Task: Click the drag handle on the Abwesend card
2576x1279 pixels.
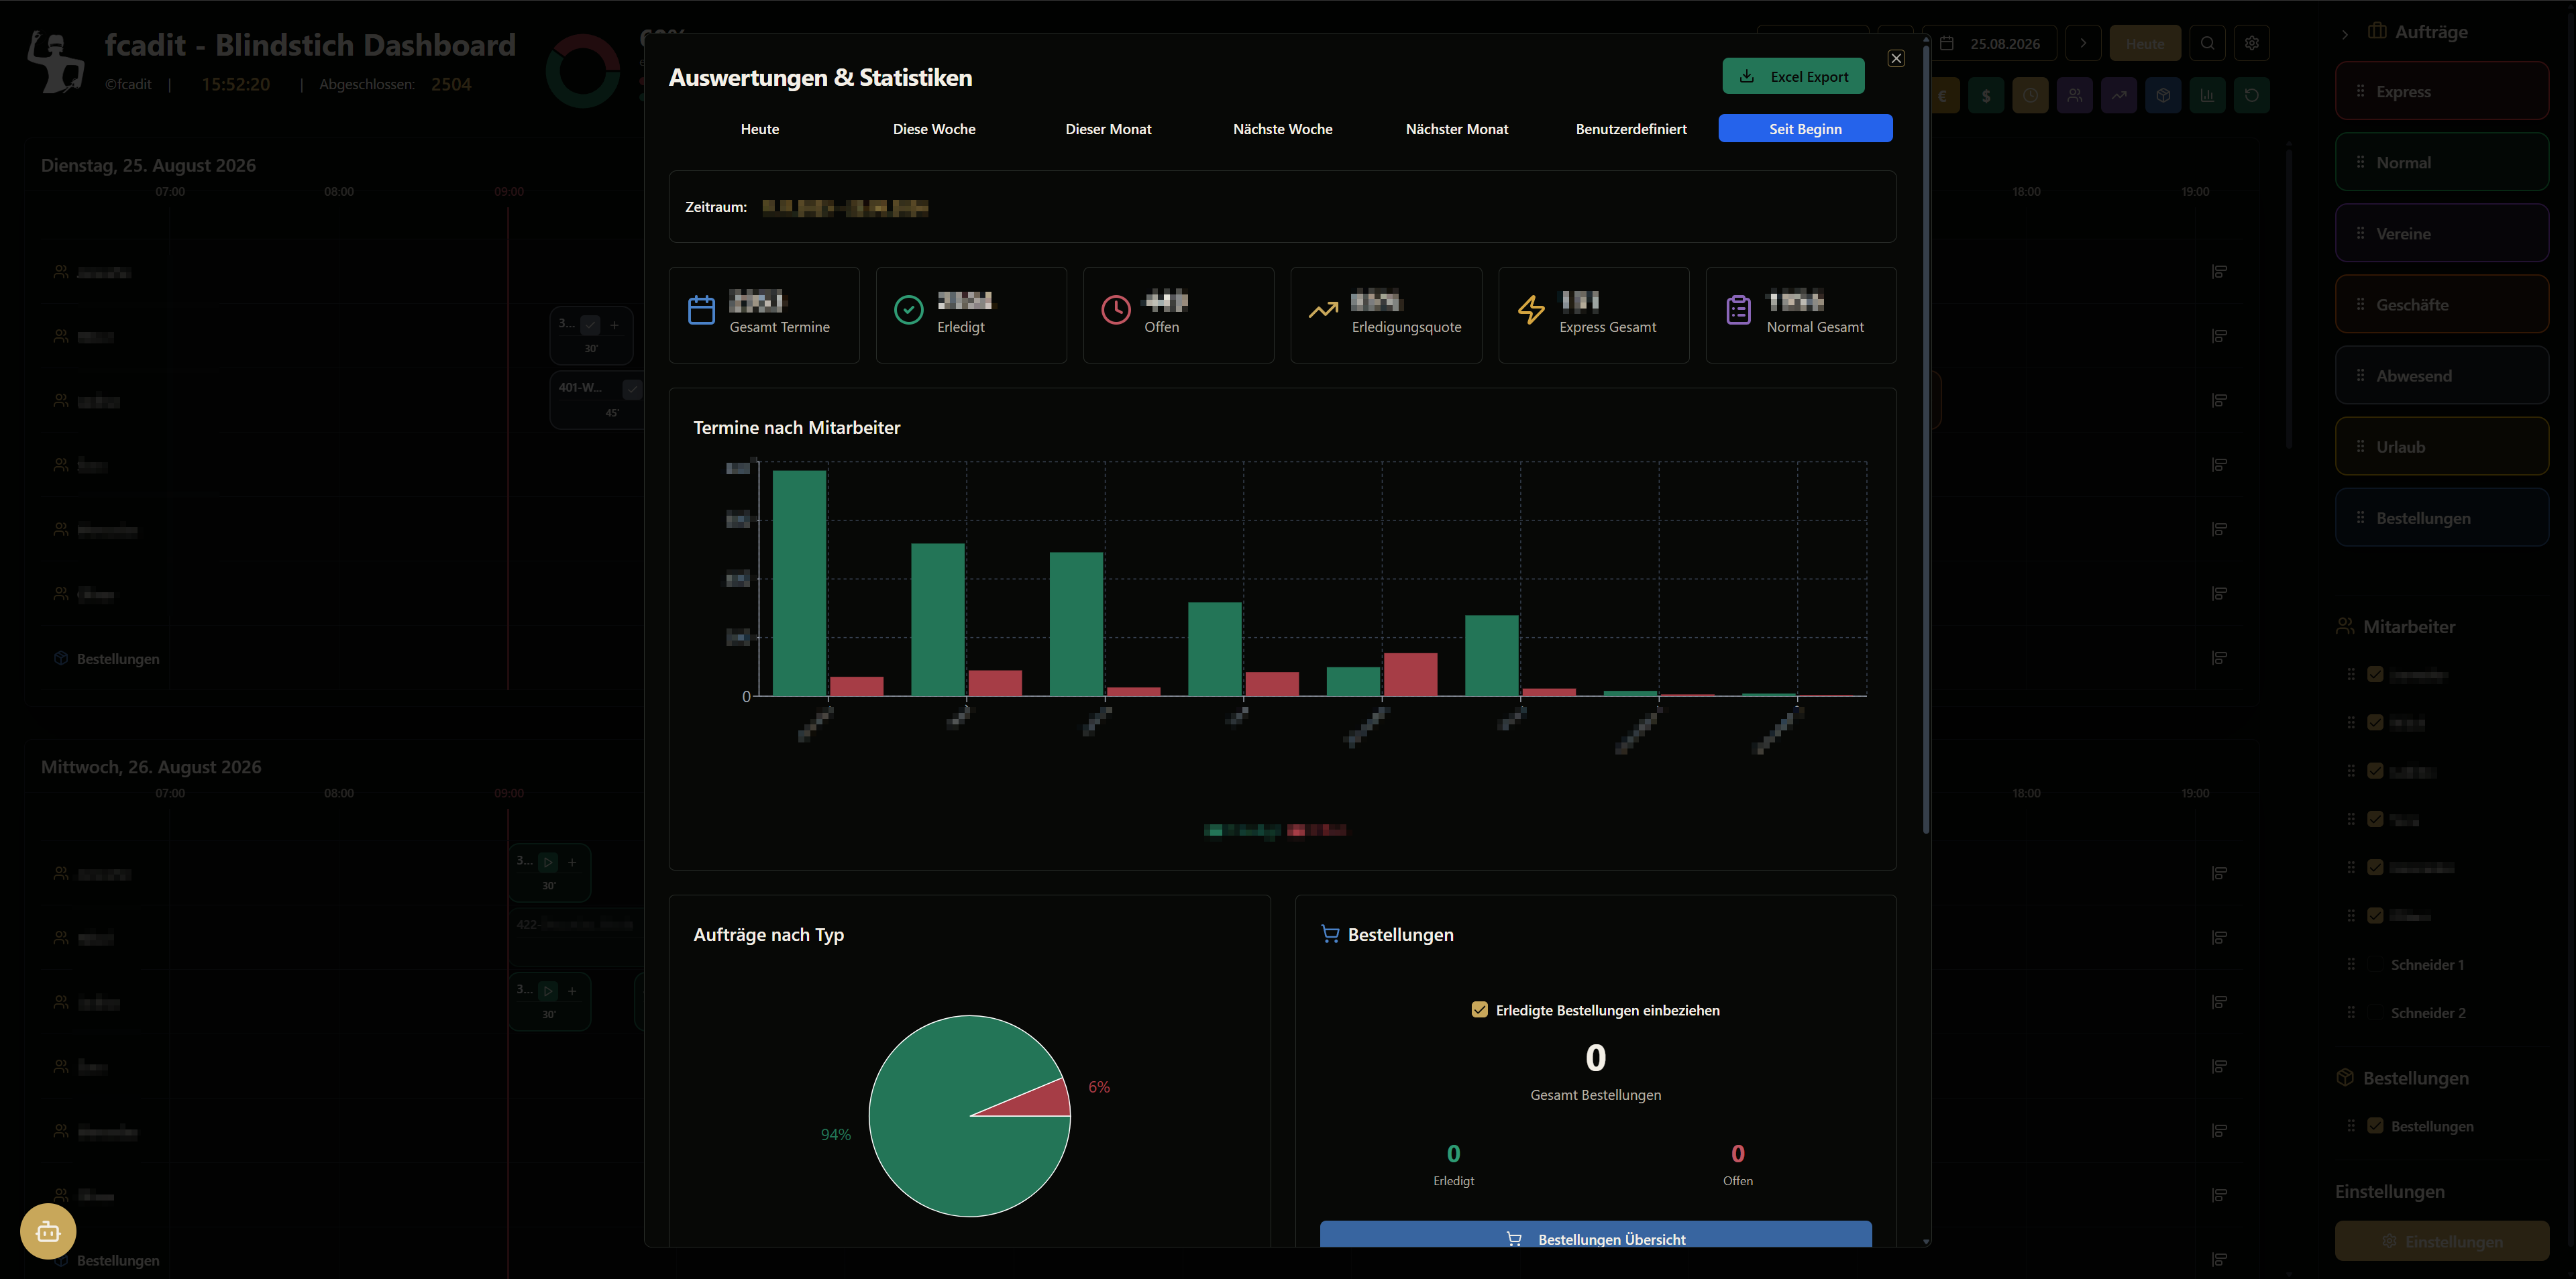Action: pyautogui.click(x=2360, y=375)
